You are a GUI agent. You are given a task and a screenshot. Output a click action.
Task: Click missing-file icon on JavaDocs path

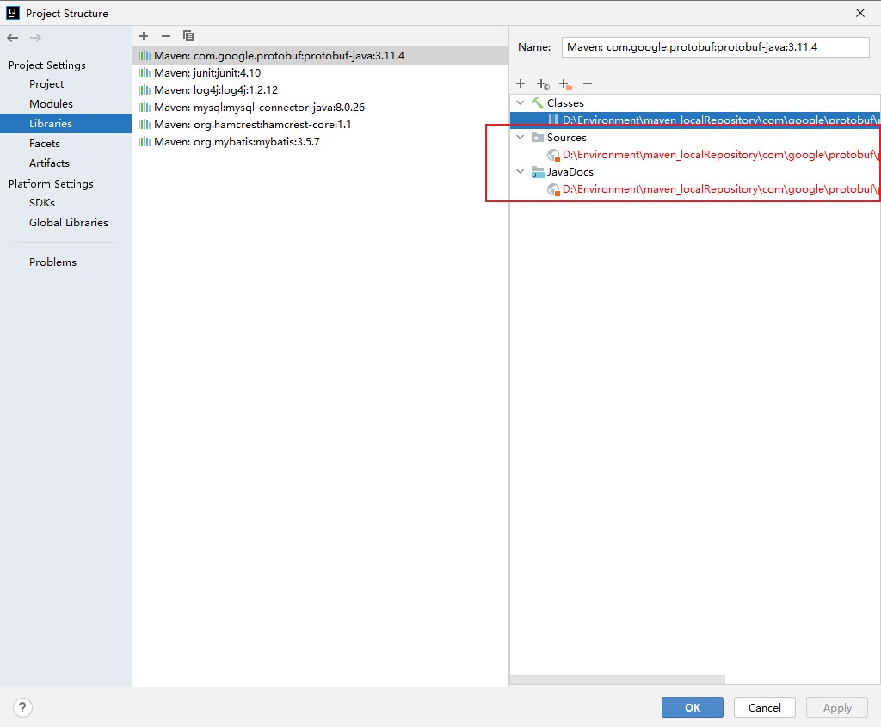553,189
